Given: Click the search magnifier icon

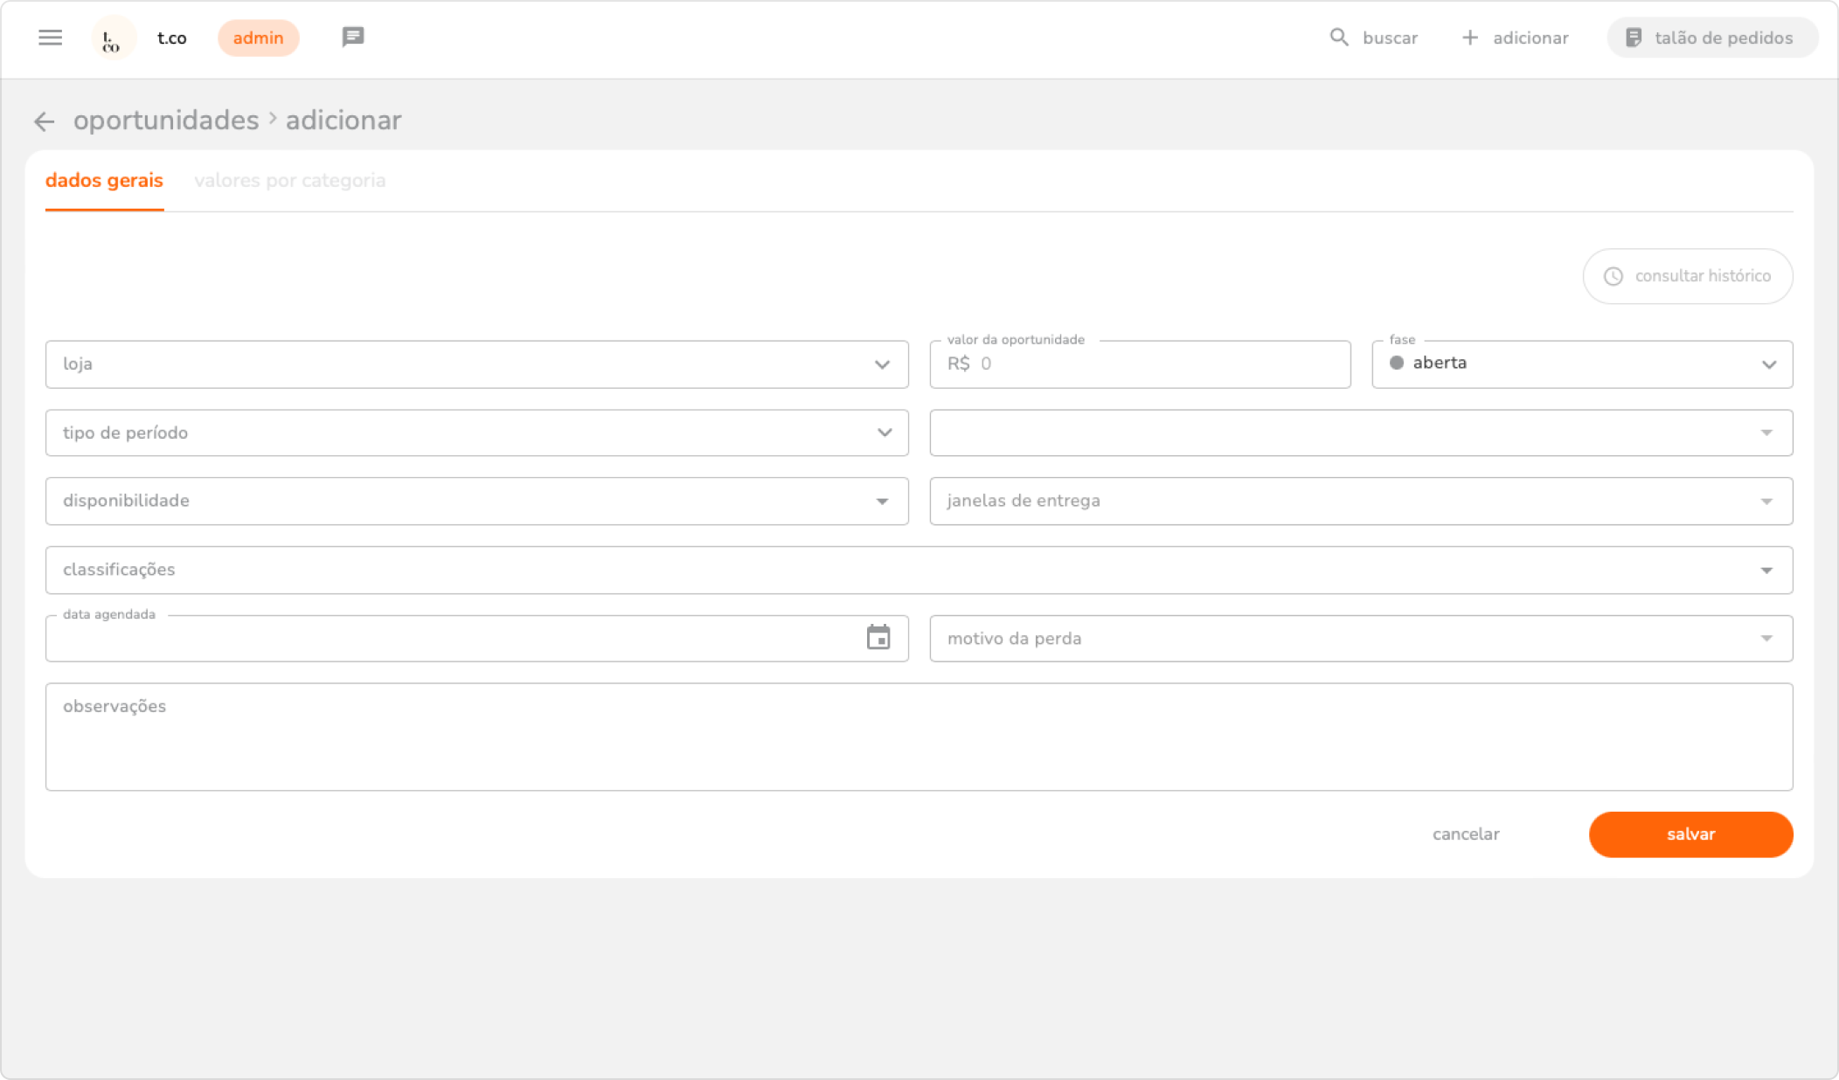Looking at the screenshot, I should coord(1339,38).
